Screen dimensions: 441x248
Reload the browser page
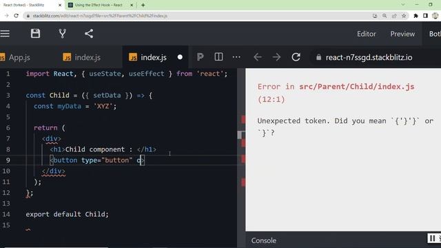16,16
